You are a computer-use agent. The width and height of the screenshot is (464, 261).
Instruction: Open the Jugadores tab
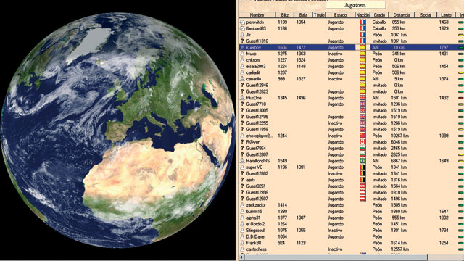[x=355, y=5]
